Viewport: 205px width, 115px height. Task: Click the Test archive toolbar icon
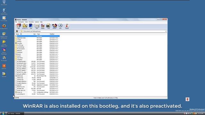(31, 26)
